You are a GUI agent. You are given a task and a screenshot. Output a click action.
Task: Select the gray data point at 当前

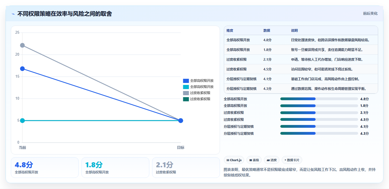pyautogui.click(x=23, y=45)
